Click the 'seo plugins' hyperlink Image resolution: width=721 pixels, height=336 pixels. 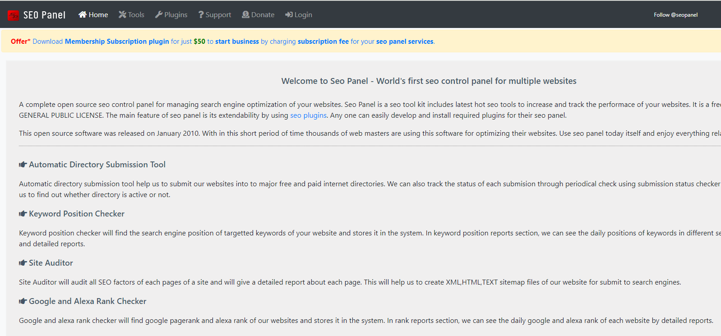pyautogui.click(x=308, y=115)
